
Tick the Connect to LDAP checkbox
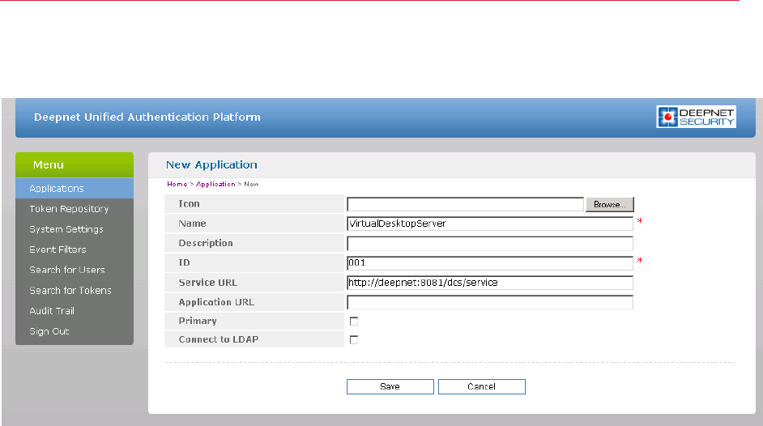click(x=354, y=339)
